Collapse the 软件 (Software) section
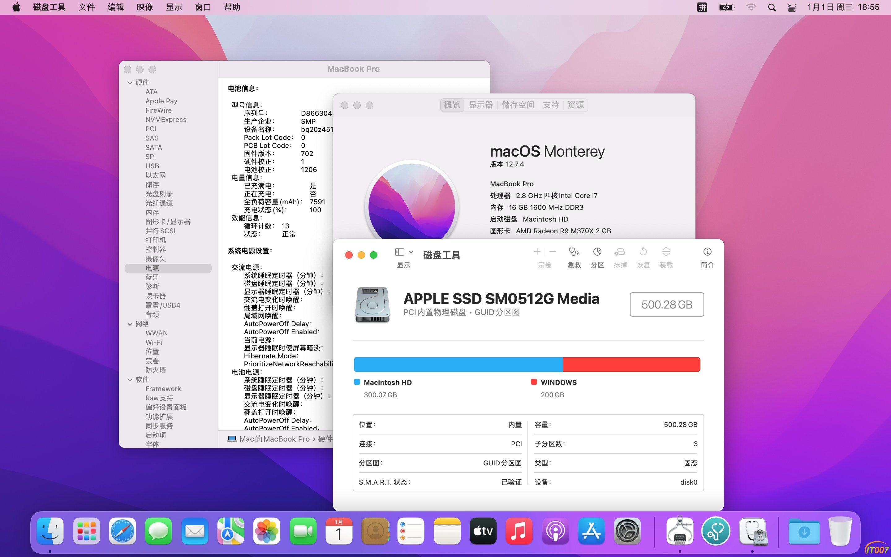Viewport: 891px width, 557px height. (130, 379)
